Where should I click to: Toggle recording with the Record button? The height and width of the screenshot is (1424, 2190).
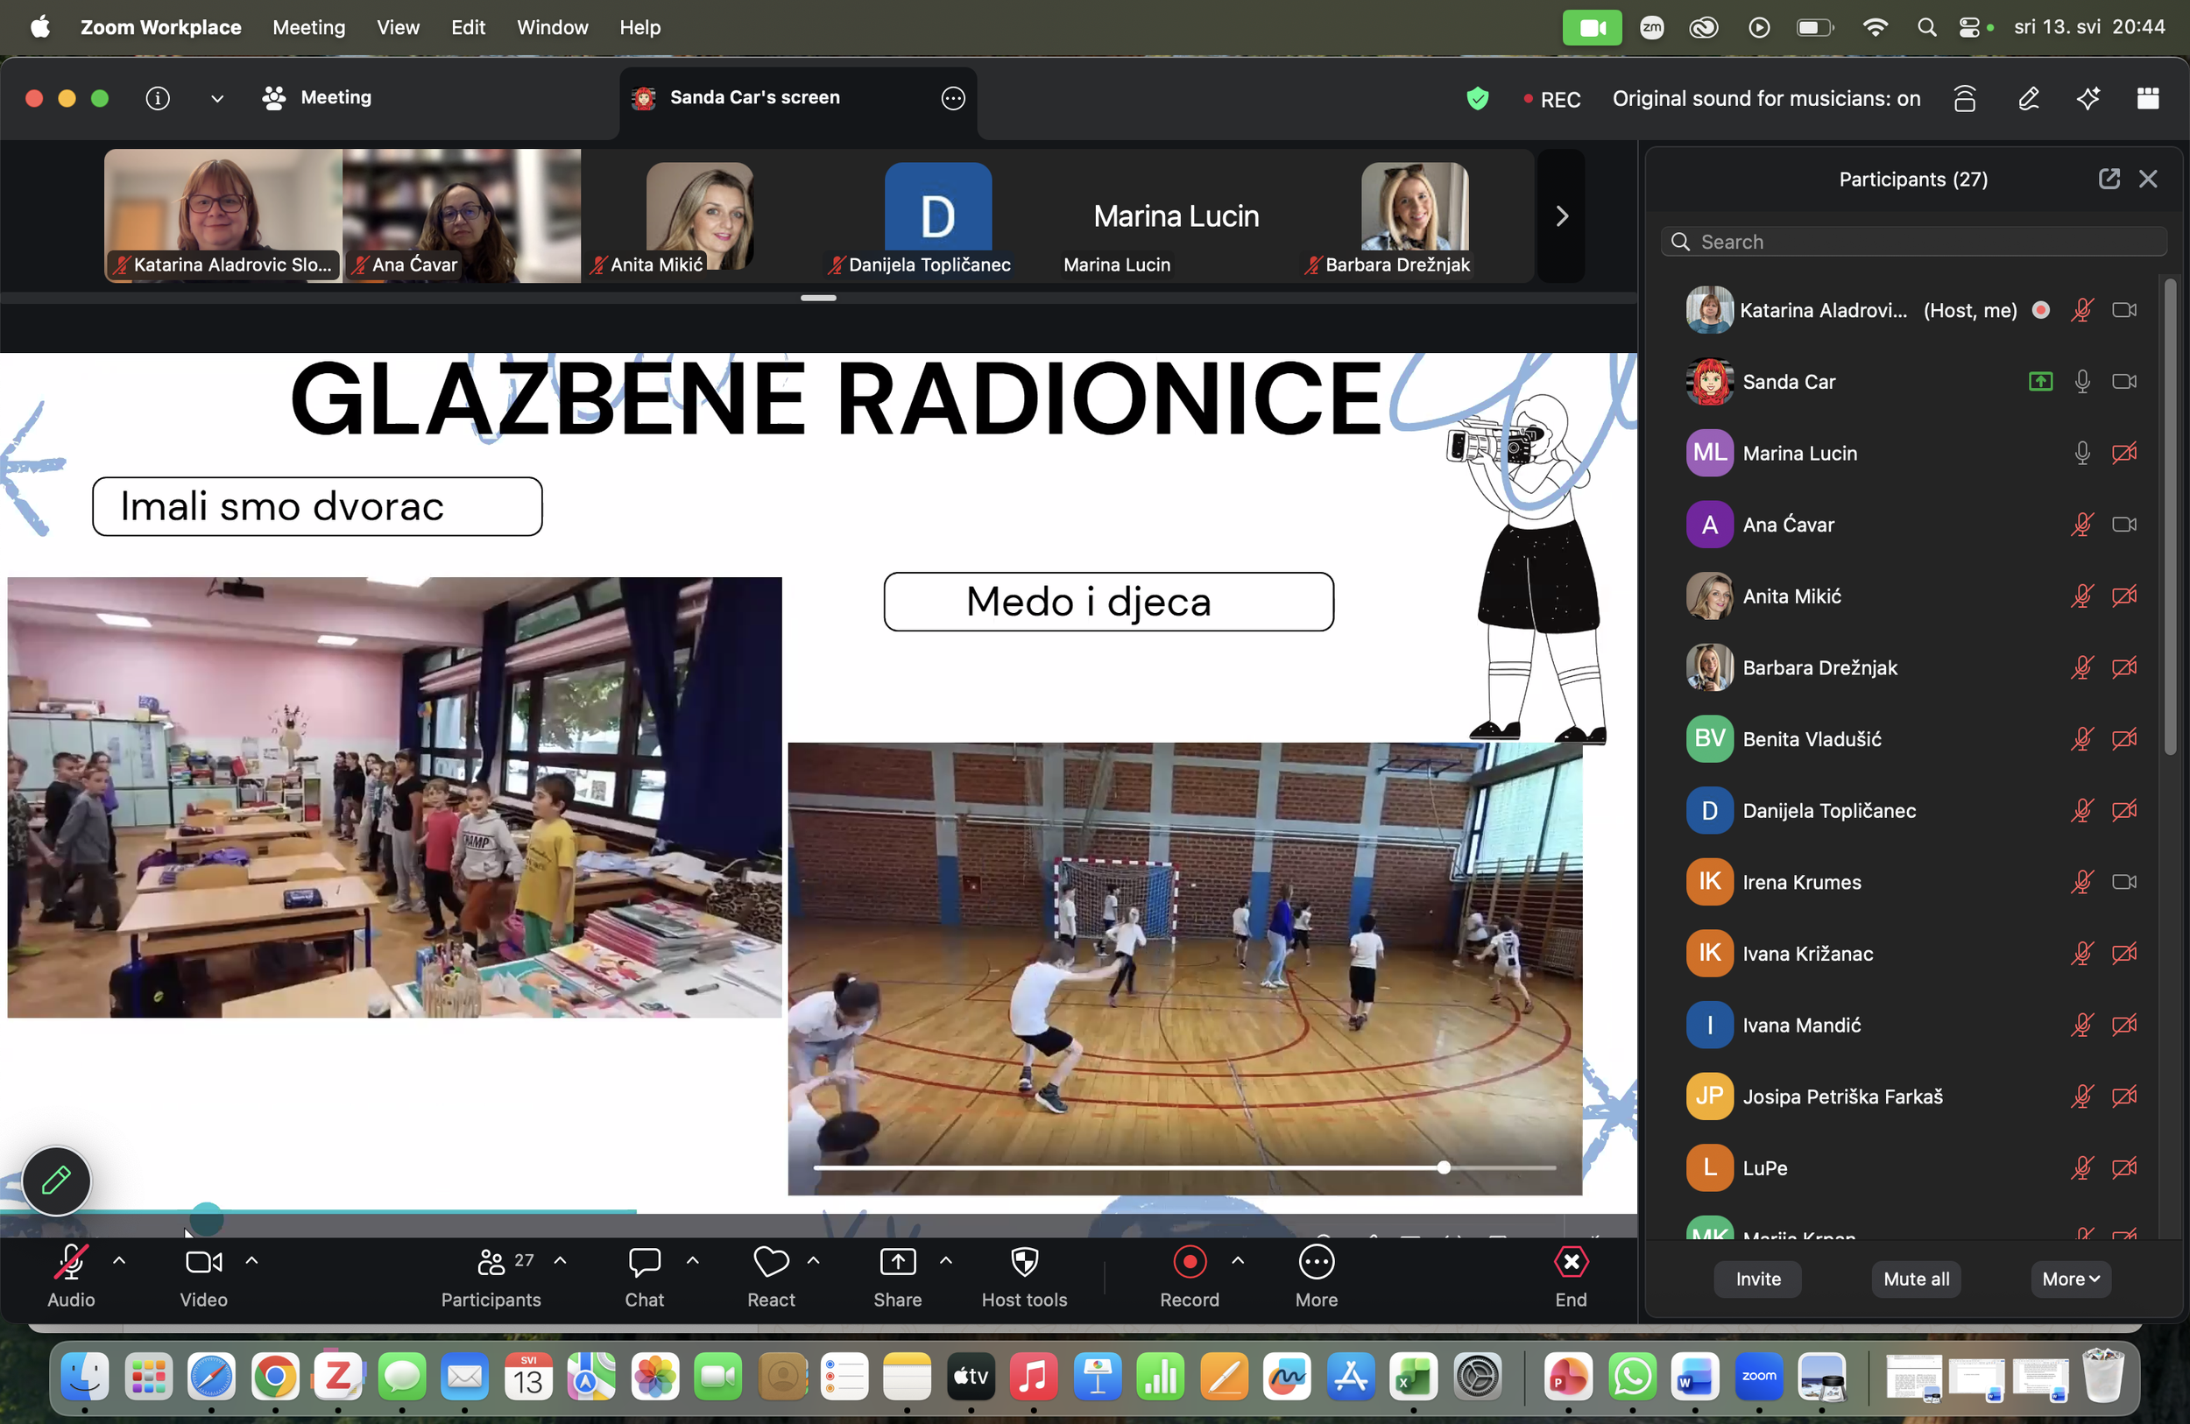(1189, 1277)
